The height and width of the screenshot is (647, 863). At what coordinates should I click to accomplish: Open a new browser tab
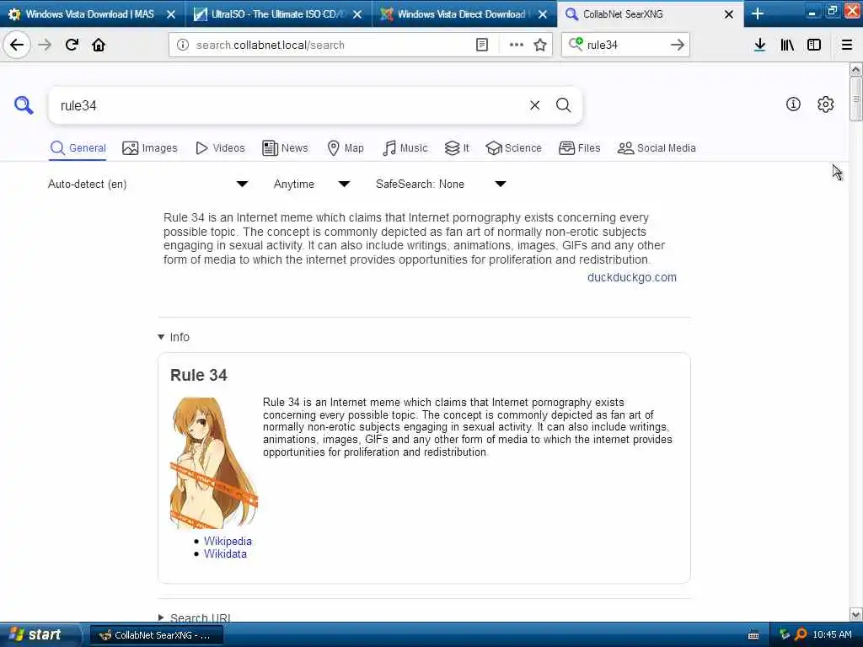758,13
